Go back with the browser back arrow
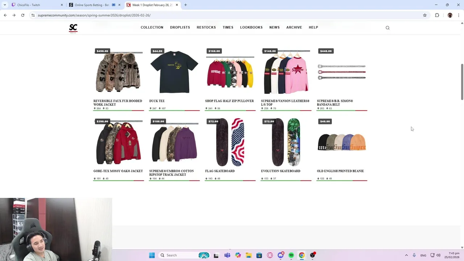Viewport: 464px width, 261px height. [5, 15]
